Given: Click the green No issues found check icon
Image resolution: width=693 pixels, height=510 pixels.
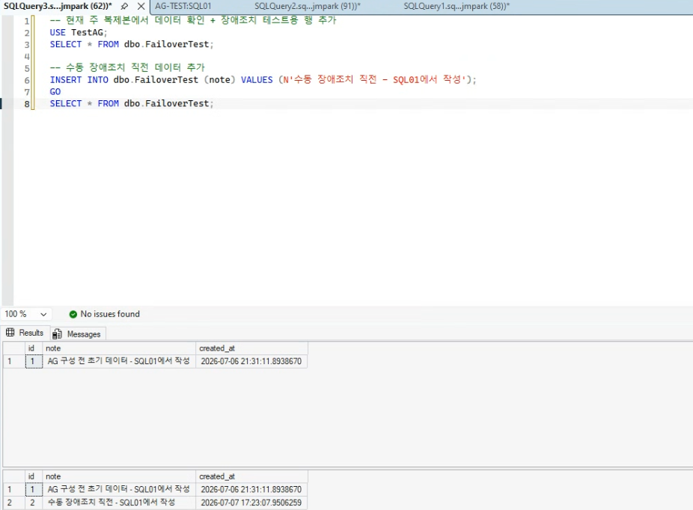Looking at the screenshot, I should click(73, 314).
